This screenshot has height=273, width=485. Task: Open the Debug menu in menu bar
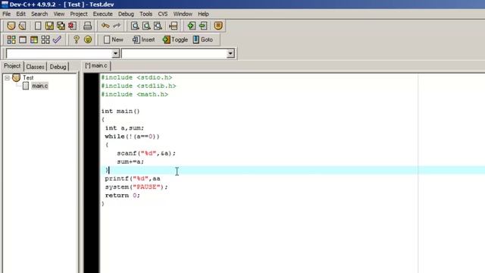(126, 14)
